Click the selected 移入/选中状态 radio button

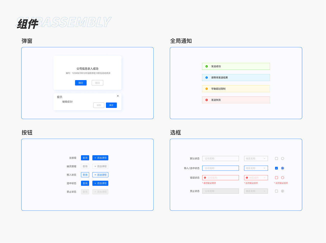click(x=282, y=168)
